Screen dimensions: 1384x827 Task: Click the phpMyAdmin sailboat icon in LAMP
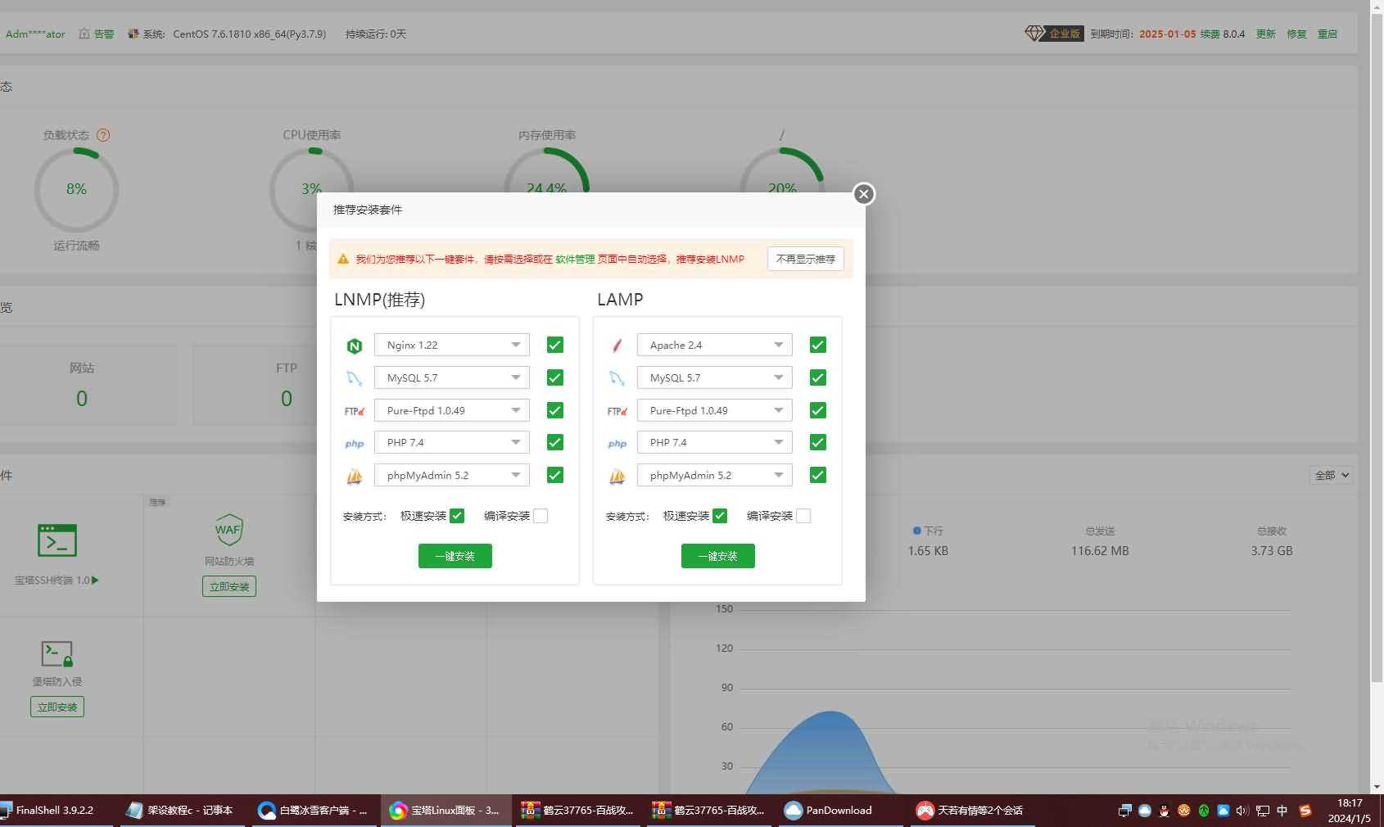617,476
